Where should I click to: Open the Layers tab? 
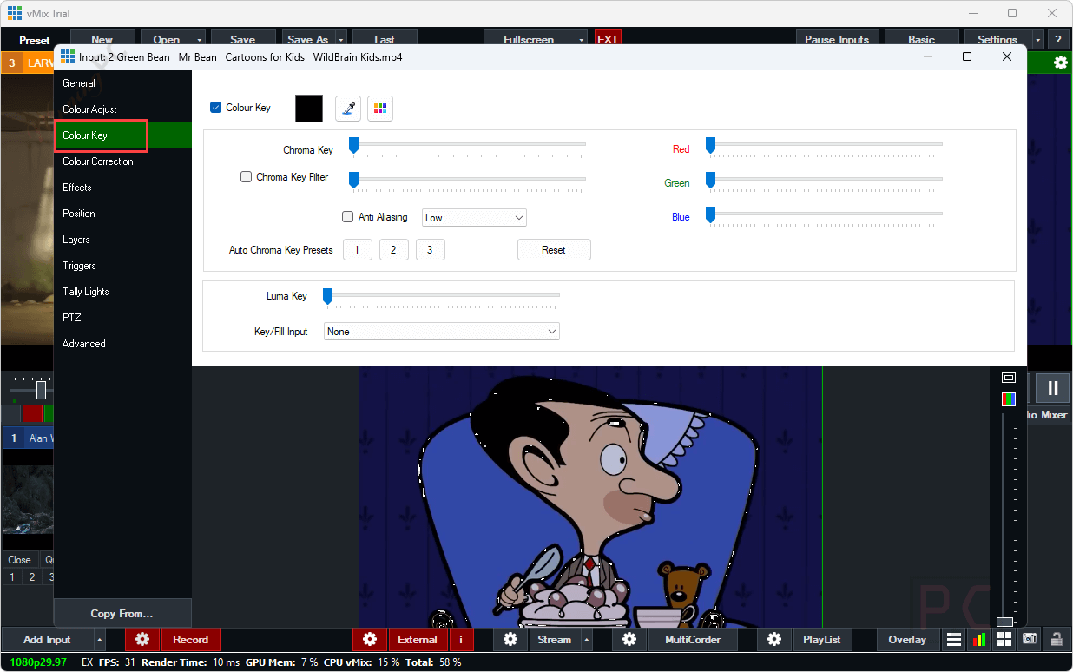coord(122,240)
